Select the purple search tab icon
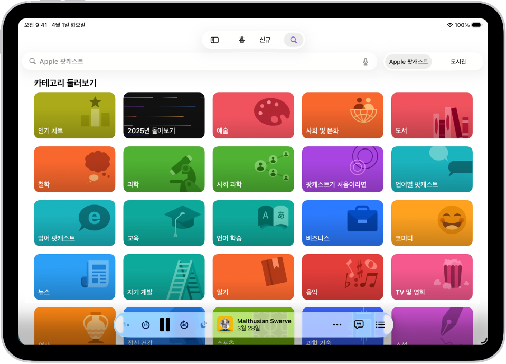506x364 pixels. pyautogui.click(x=293, y=40)
